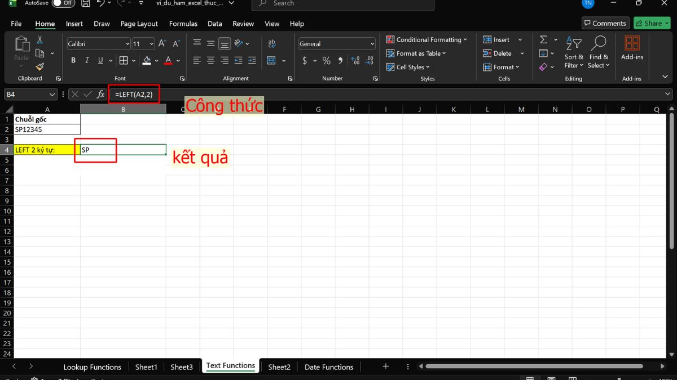
Task: Open the number format General dropdown
Action: [372, 44]
